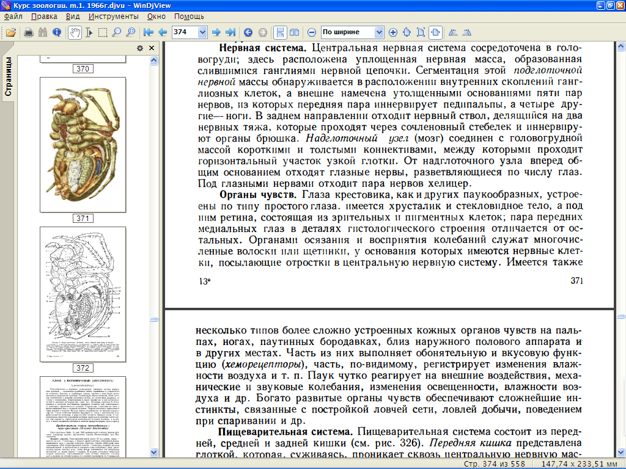This screenshot has width=626, height=469.
Task: Open the page number dropdown
Action: (202, 32)
